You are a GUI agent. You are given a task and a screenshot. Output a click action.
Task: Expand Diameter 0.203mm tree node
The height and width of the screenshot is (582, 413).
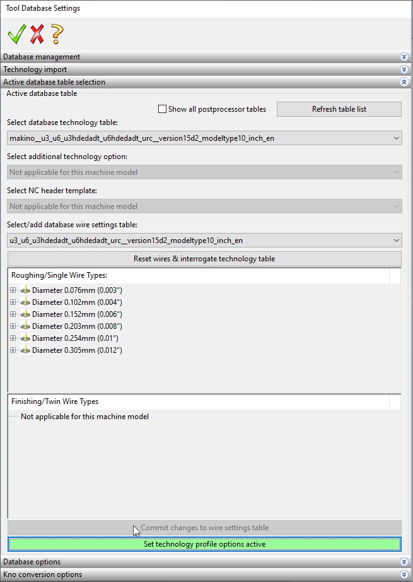pos(13,326)
